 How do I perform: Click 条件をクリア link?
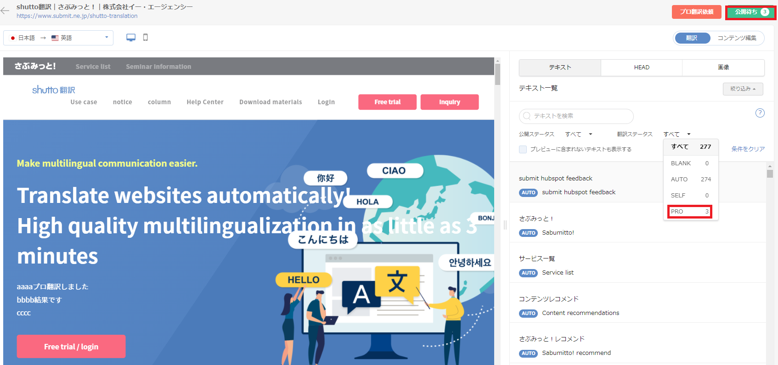(748, 149)
